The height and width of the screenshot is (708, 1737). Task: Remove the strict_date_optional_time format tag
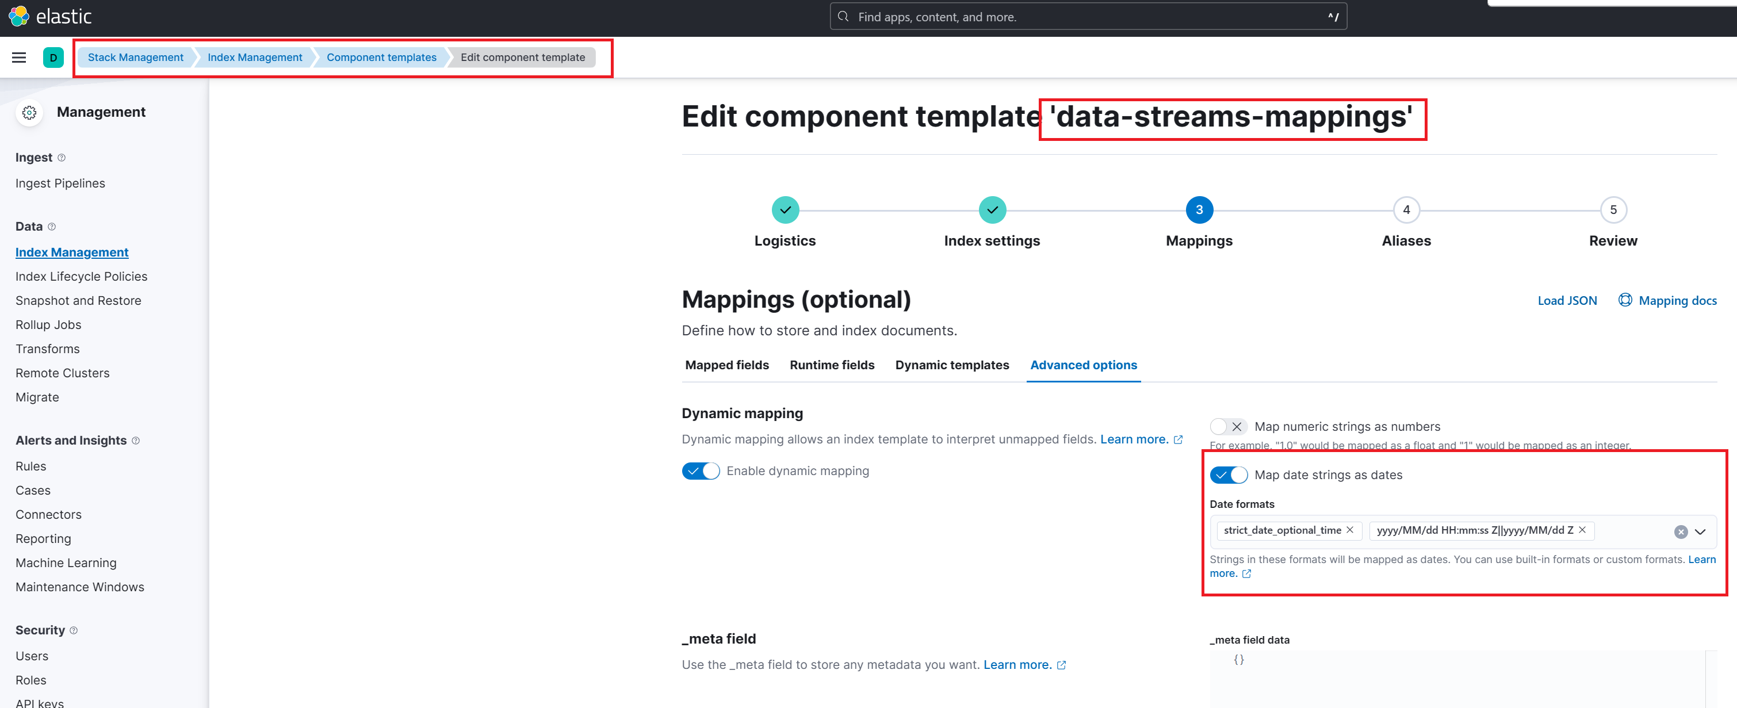(x=1350, y=530)
